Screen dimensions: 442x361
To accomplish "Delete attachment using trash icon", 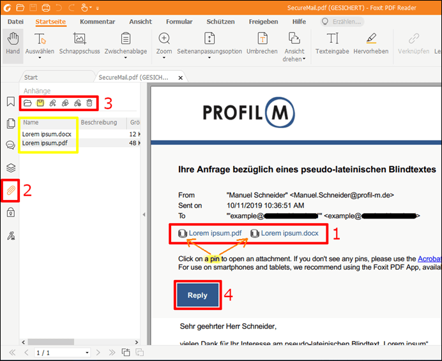I will click(89, 103).
